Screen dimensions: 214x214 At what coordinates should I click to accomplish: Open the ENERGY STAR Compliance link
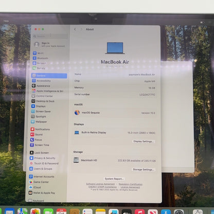102,187
